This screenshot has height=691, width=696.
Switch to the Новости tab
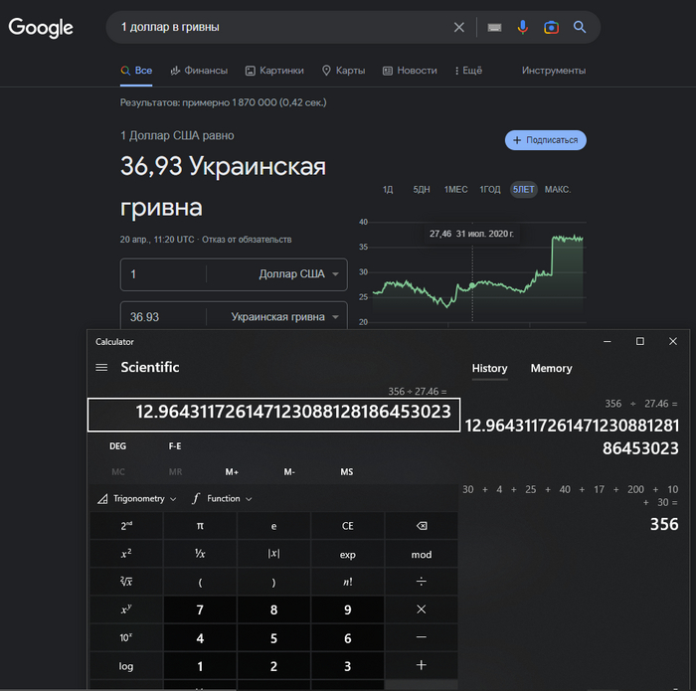(x=410, y=71)
